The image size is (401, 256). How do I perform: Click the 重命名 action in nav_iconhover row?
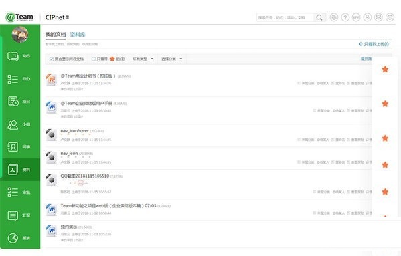(x=338, y=140)
